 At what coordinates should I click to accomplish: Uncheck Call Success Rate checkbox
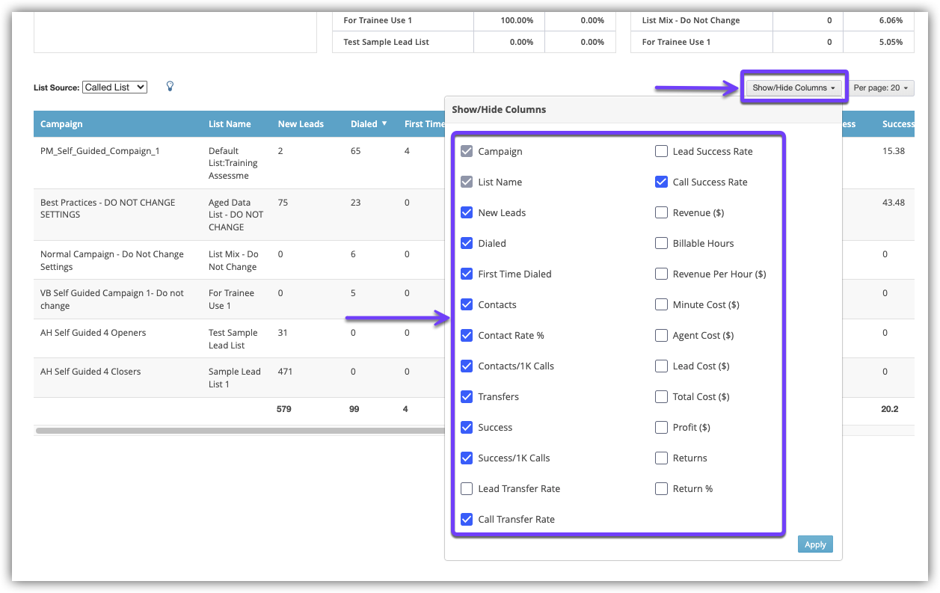[x=661, y=182]
